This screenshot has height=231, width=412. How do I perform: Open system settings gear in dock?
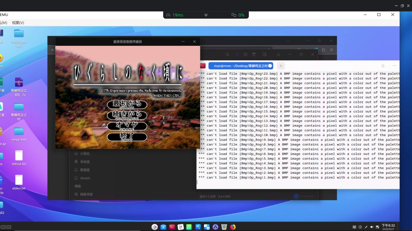(215, 227)
